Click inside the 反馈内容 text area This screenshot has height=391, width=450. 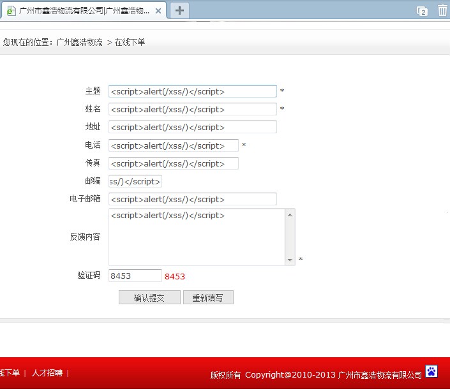point(197,237)
